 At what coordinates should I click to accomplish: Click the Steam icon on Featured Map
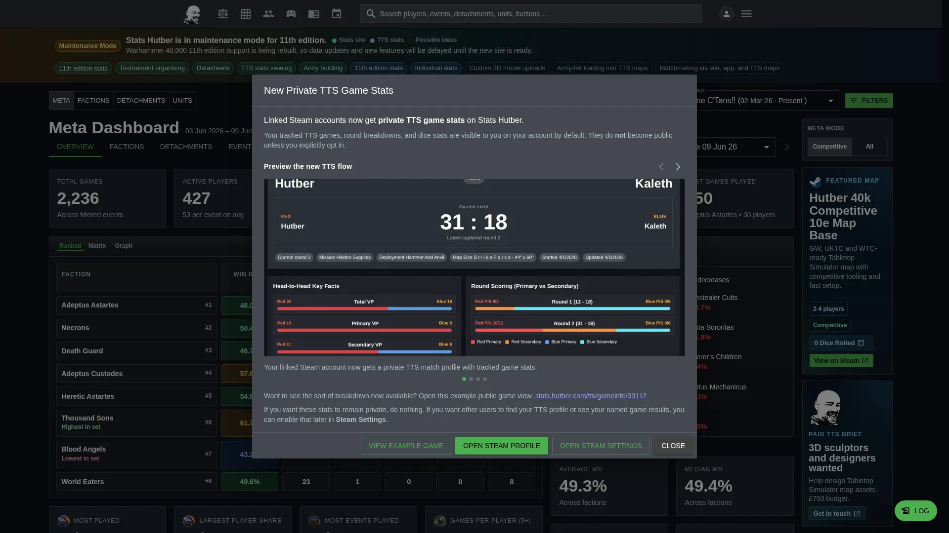[x=815, y=181]
